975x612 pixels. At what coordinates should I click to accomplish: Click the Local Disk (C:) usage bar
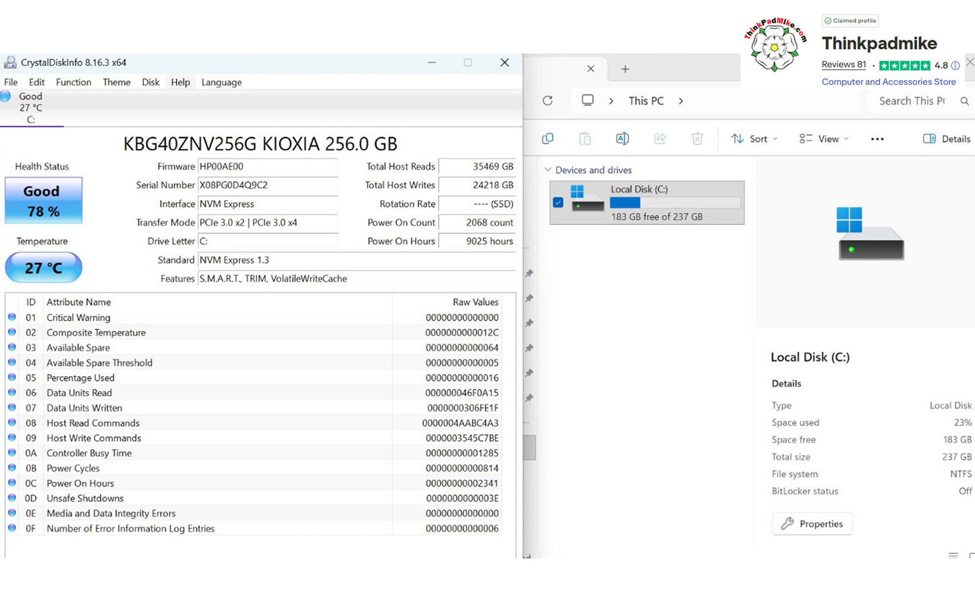coord(675,202)
